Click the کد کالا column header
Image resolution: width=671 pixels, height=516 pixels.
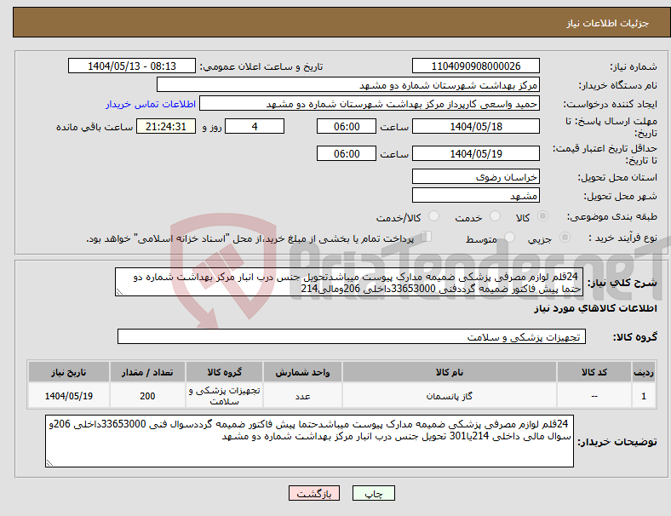[x=594, y=372]
